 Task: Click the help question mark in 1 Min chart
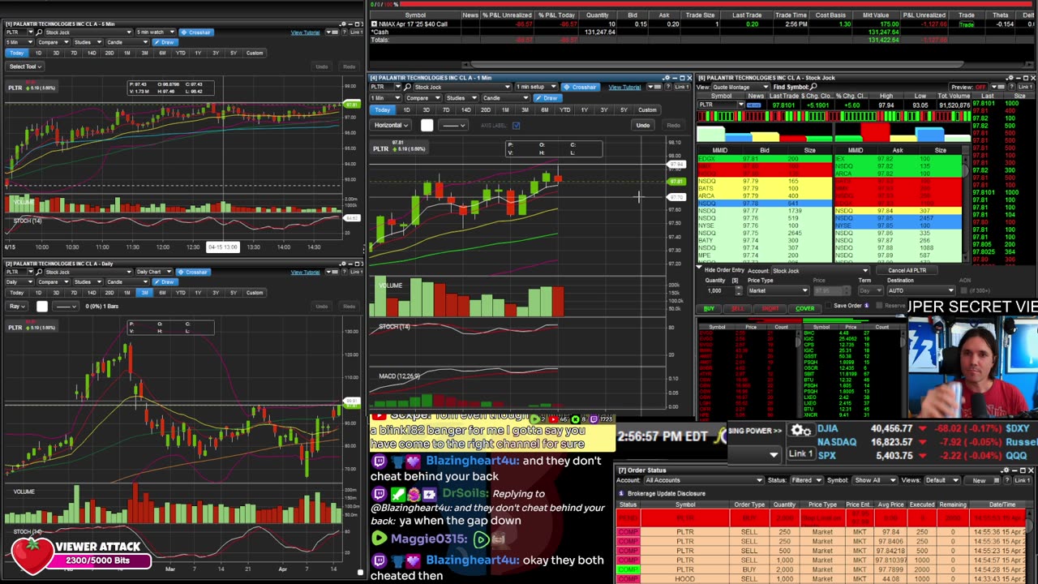point(667,87)
